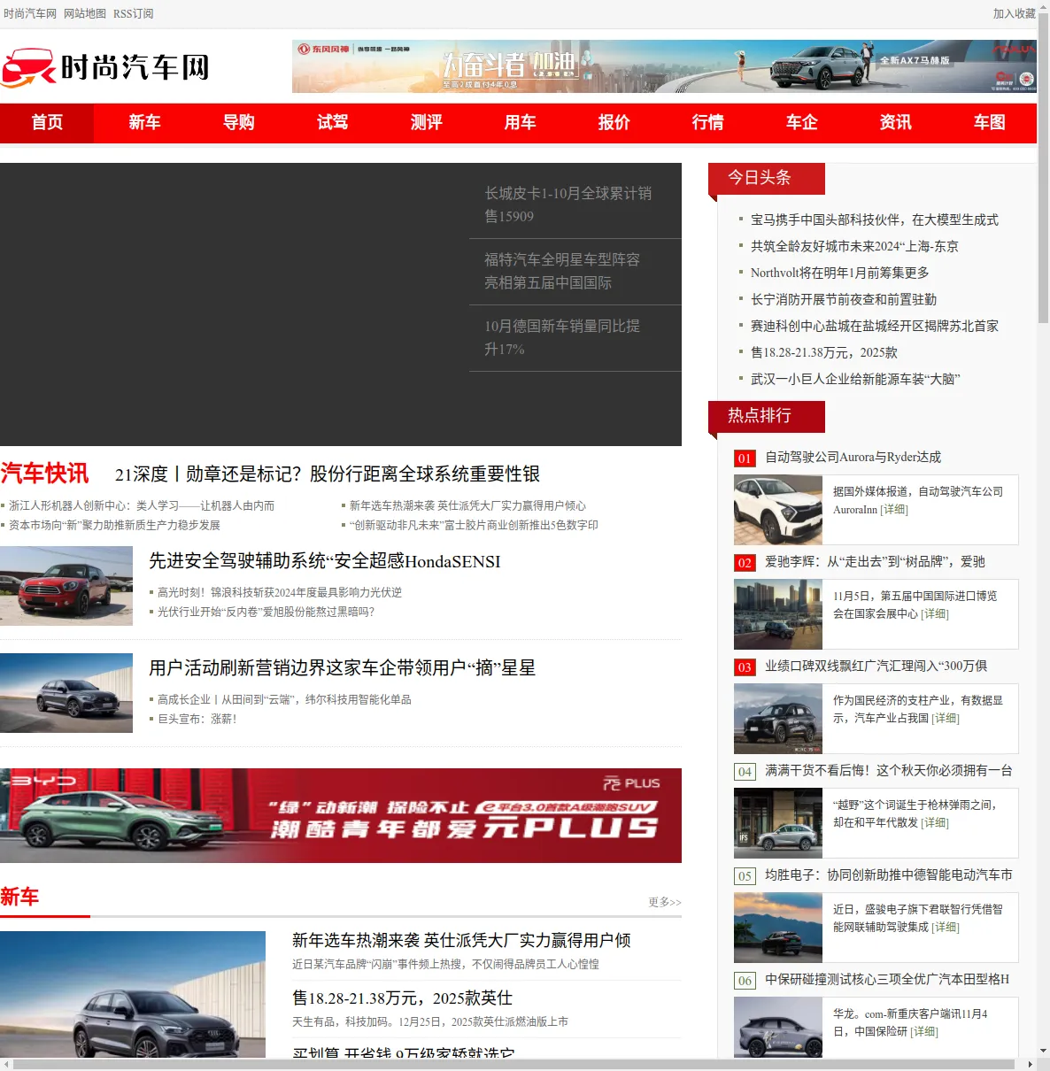Click the horizontal scrollbar right arrow
This screenshot has width=1050, height=1071.
(1030, 1065)
